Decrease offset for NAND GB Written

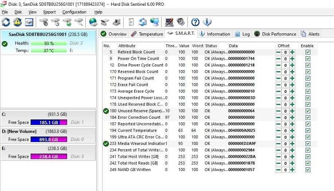(x=279, y=170)
